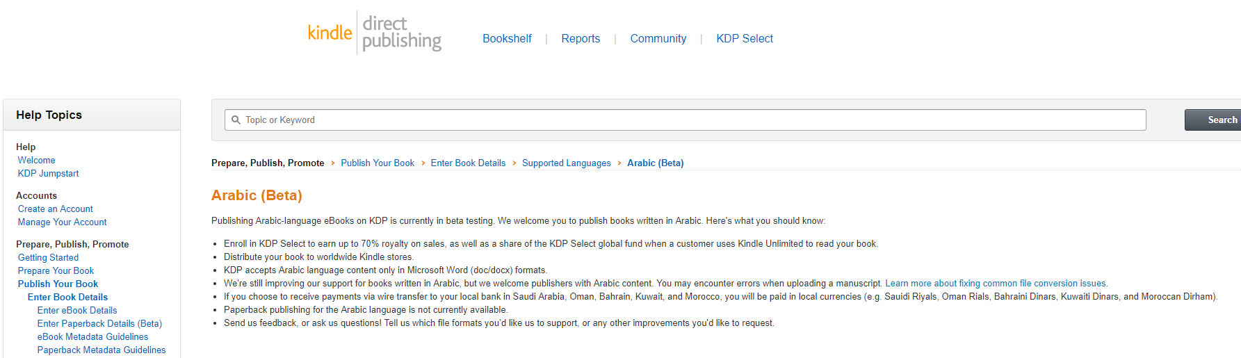Open the Getting Started topic
Viewport: 1241px width, 358px height.
(48, 257)
